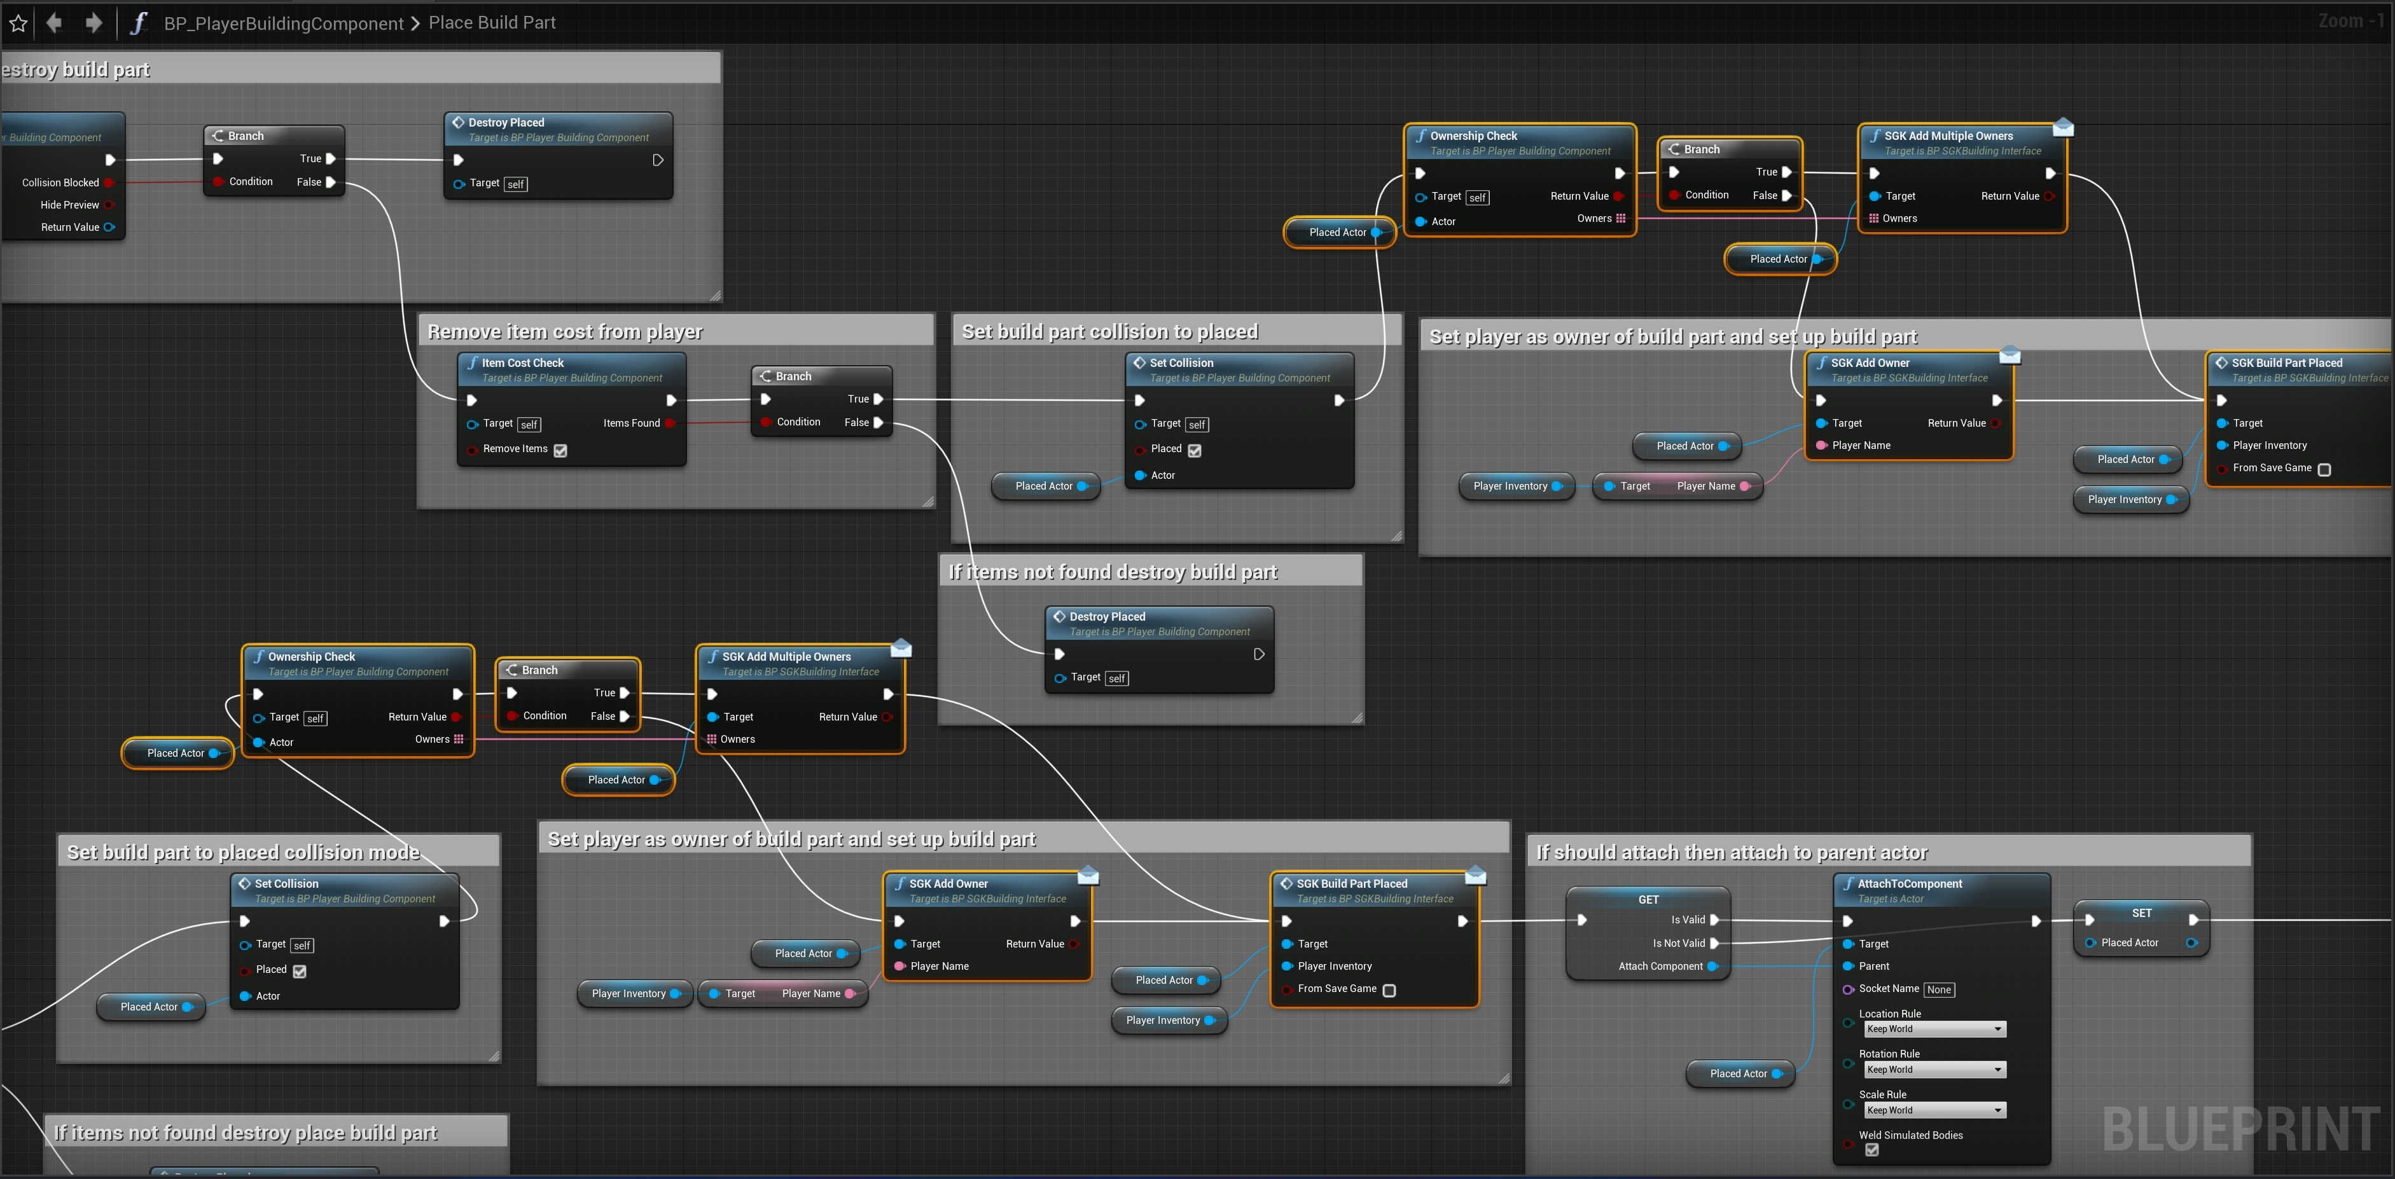2395x1179 pixels.
Task: Click function icon on Item Cost Check node
Action: (472, 363)
